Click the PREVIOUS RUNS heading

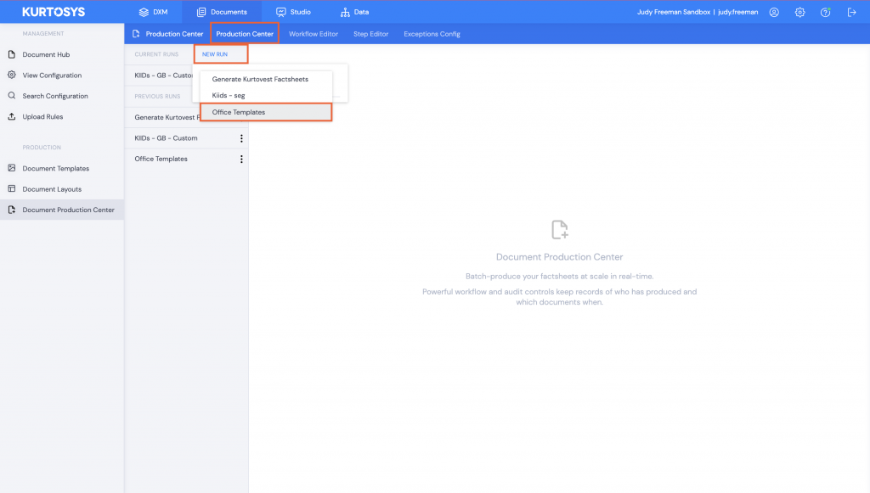click(157, 97)
